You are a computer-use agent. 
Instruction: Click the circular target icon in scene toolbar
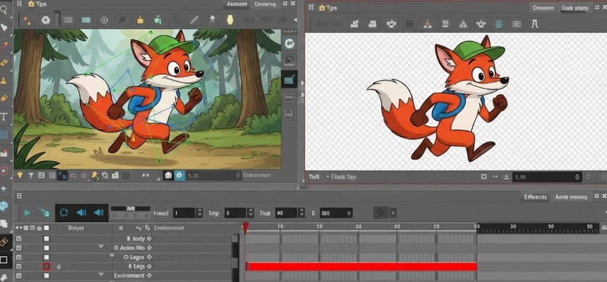click(x=104, y=20)
